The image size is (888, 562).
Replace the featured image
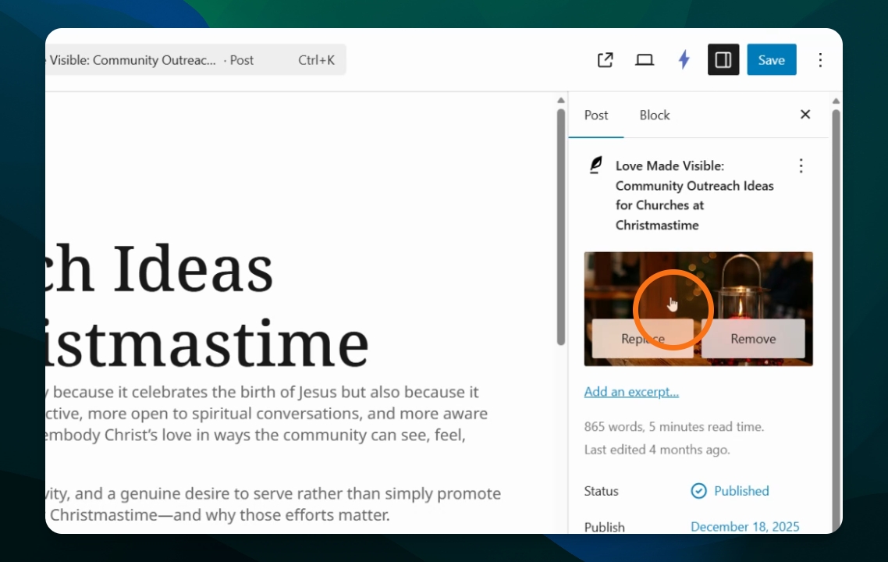(x=642, y=338)
